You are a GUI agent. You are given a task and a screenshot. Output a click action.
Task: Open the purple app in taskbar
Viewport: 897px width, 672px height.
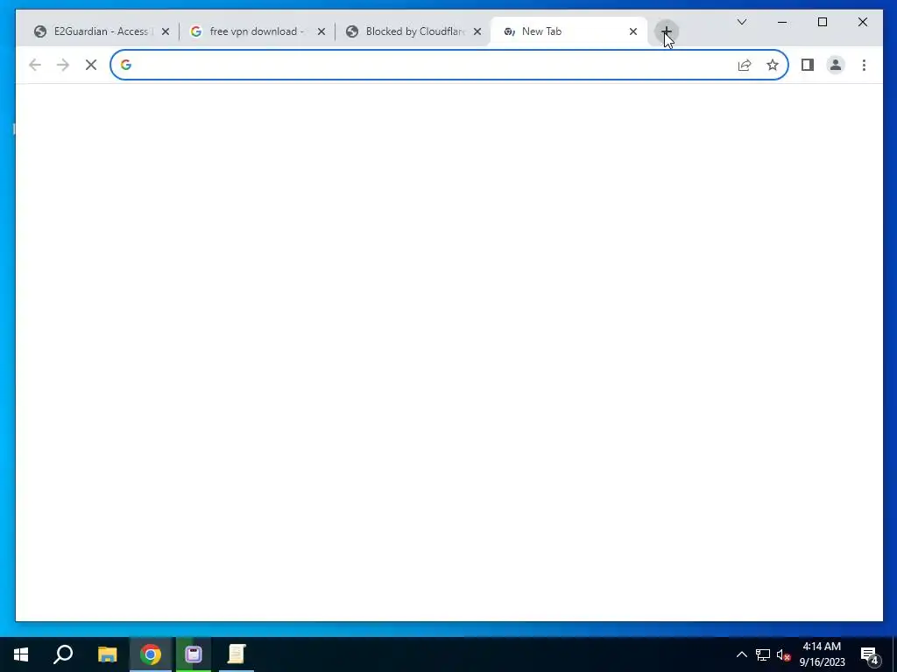tap(194, 654)
